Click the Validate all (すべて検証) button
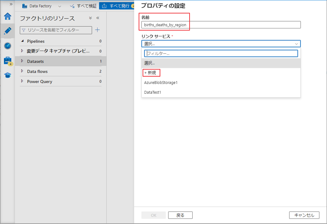 (83, 6)
